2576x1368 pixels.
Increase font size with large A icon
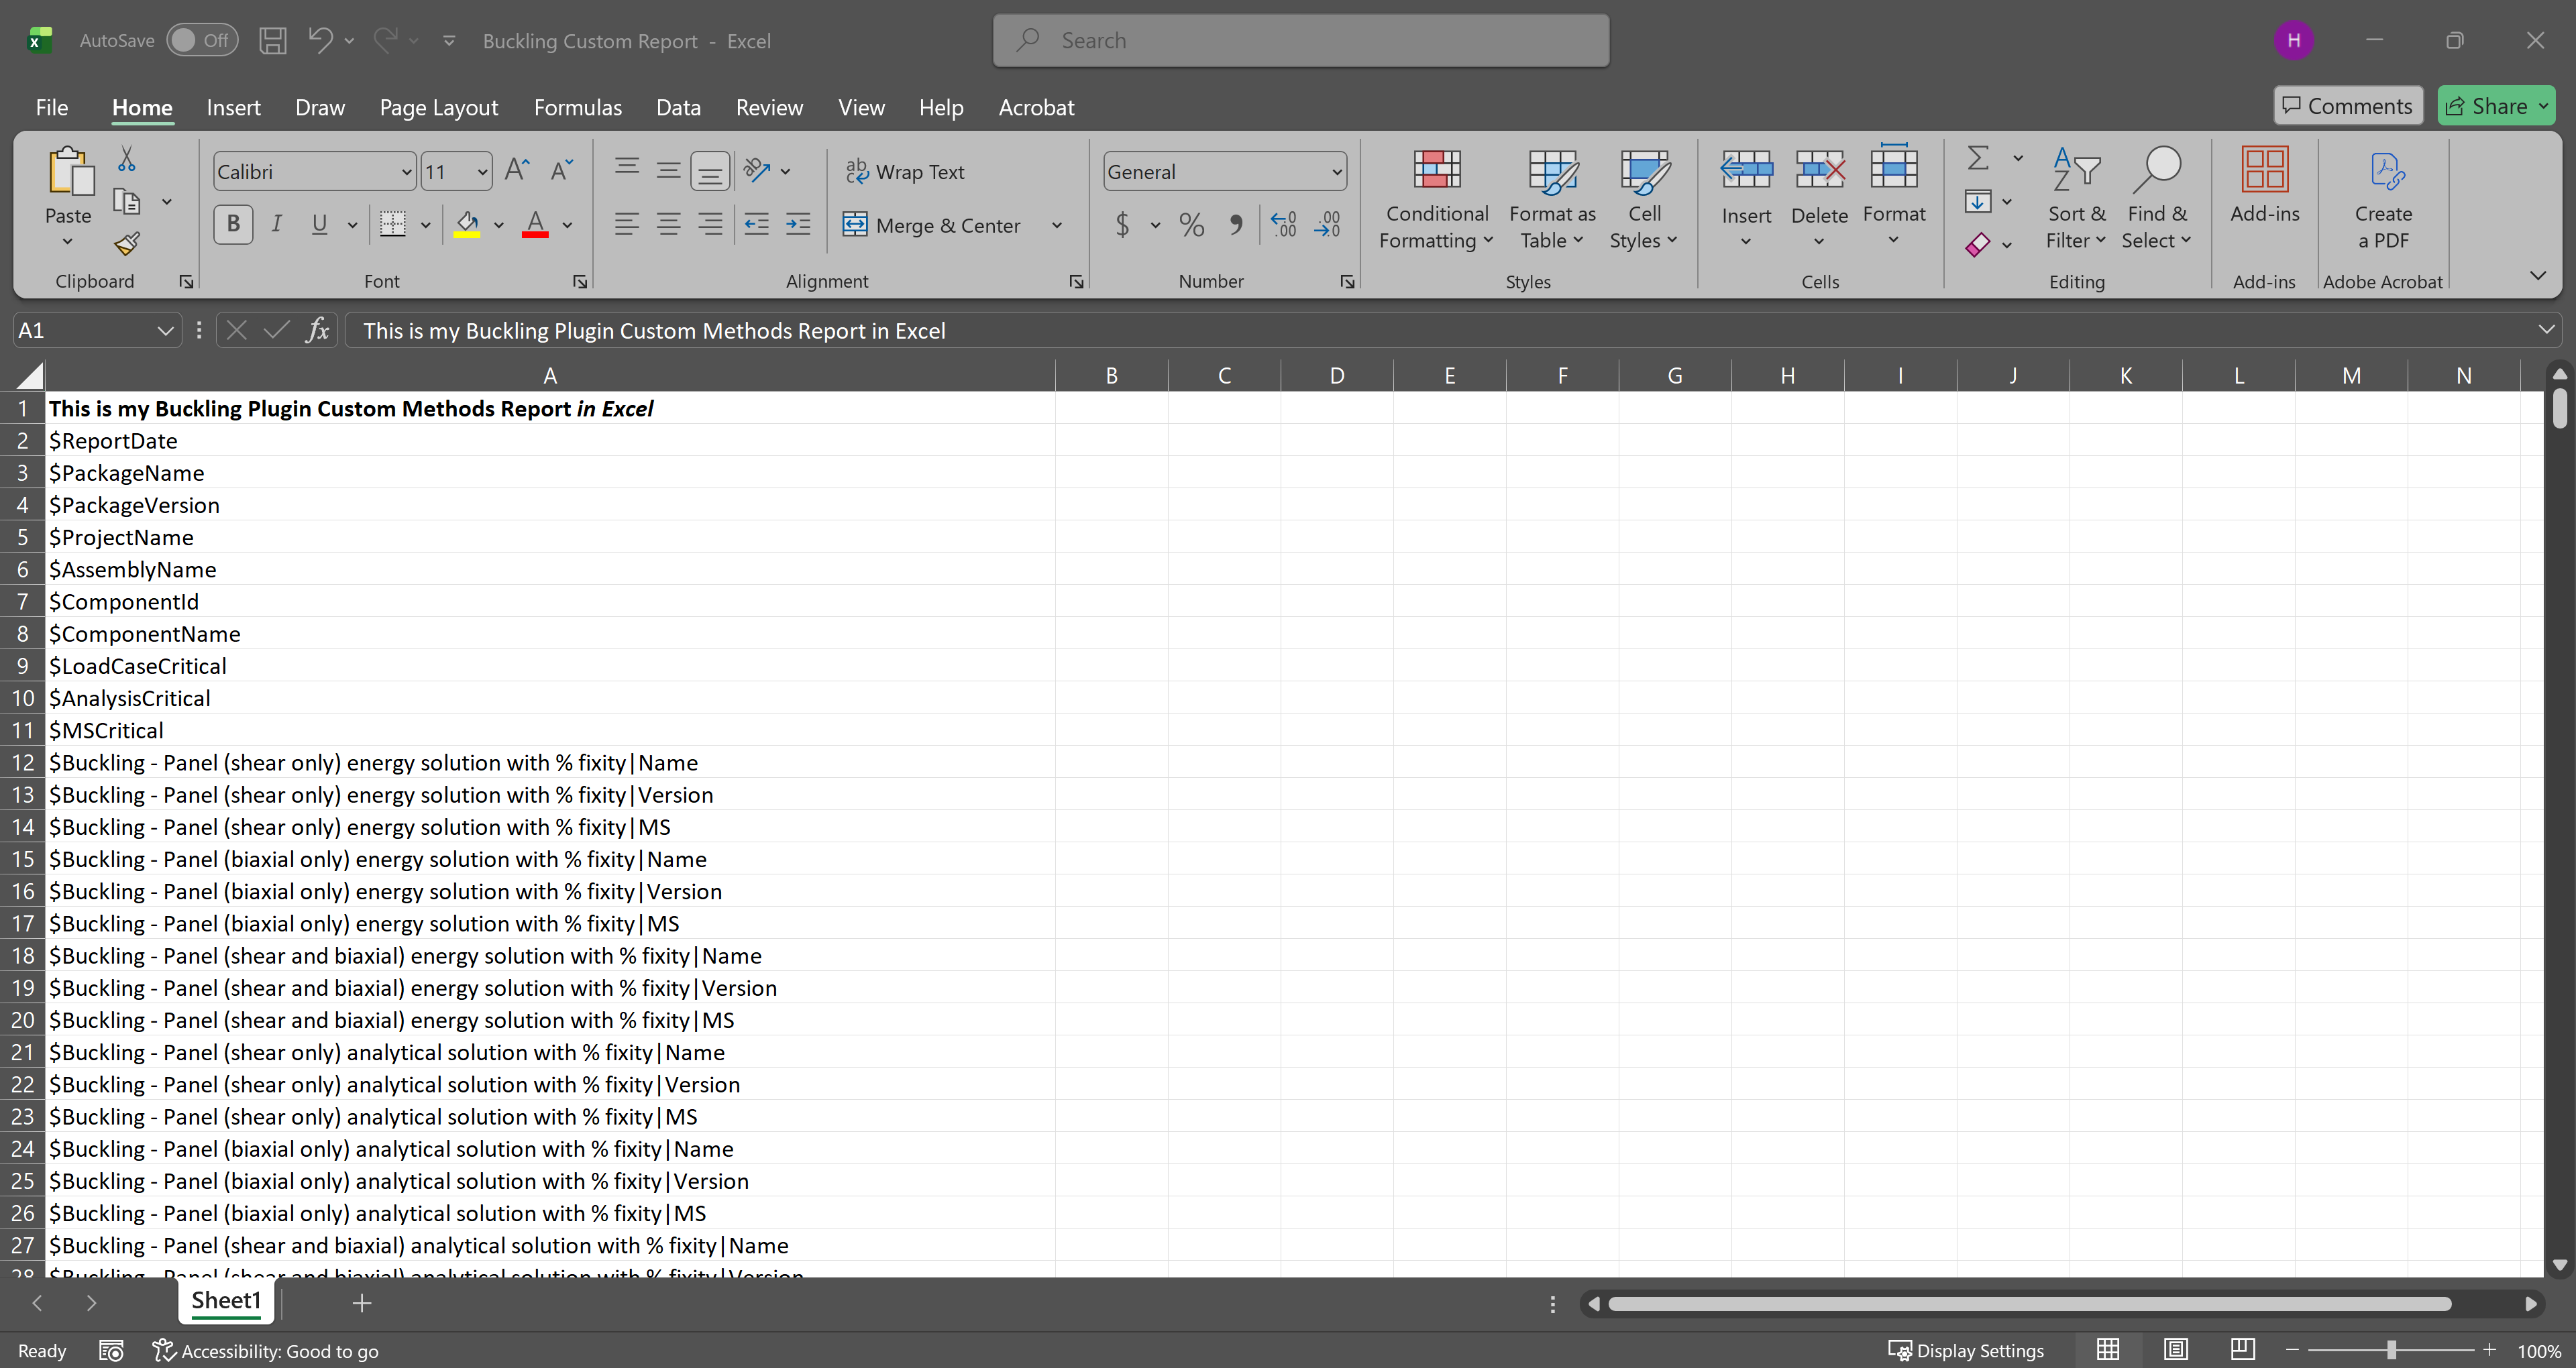[x=517, y=171]
